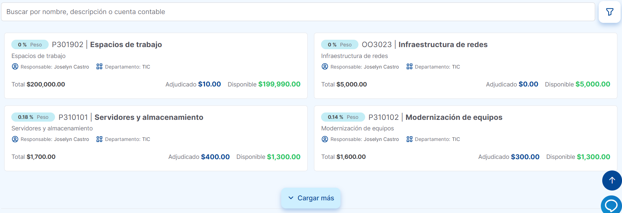This screenshot has height=213, width=622.
Task: Click departamento grid icon in Infraestructura de redes
Action: pyautogui.click(x=409, y=66)
